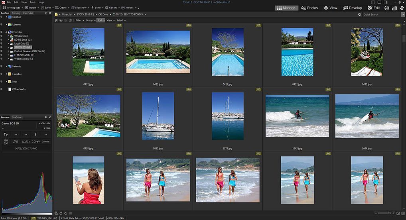Open the Dashboard bar-chart icon
This screenshot has width=406, height=220.
click(394, 8)
